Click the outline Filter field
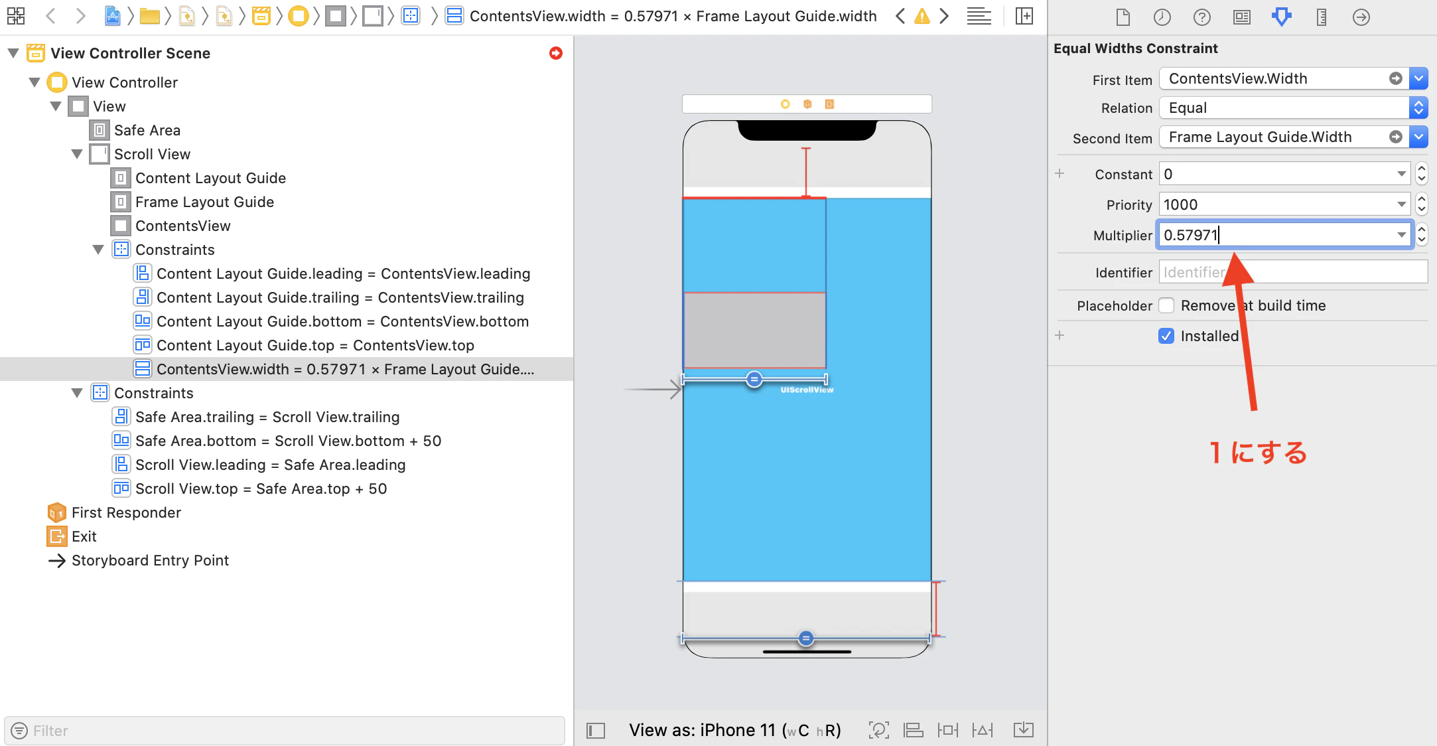Image resolution: width=1437 pixels, height=746 pixels. coord(285,731)
